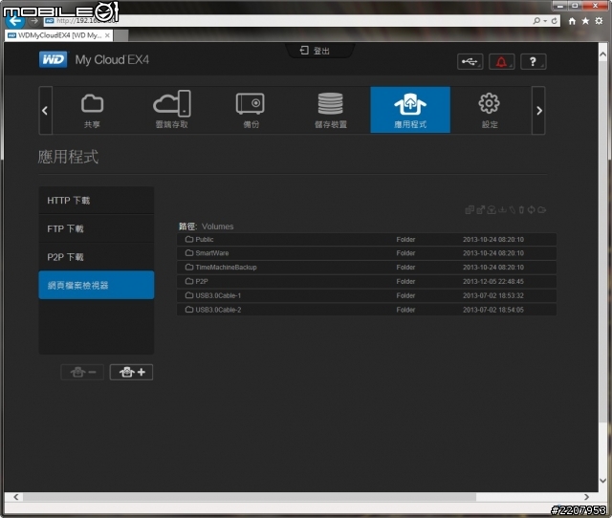Open the TimeMachineBackup folder row
Screen dimensions: 612x518
point(366,268)
